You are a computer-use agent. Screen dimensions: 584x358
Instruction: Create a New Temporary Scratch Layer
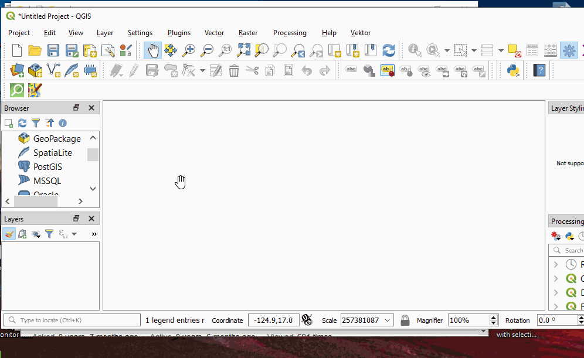pyautogui.click(x=90, y=70)
